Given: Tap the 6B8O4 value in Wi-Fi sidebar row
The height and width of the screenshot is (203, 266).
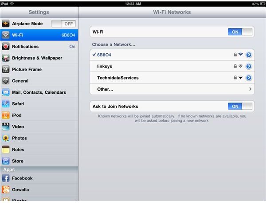Looking at the screenshot, I should pos(68,35).
